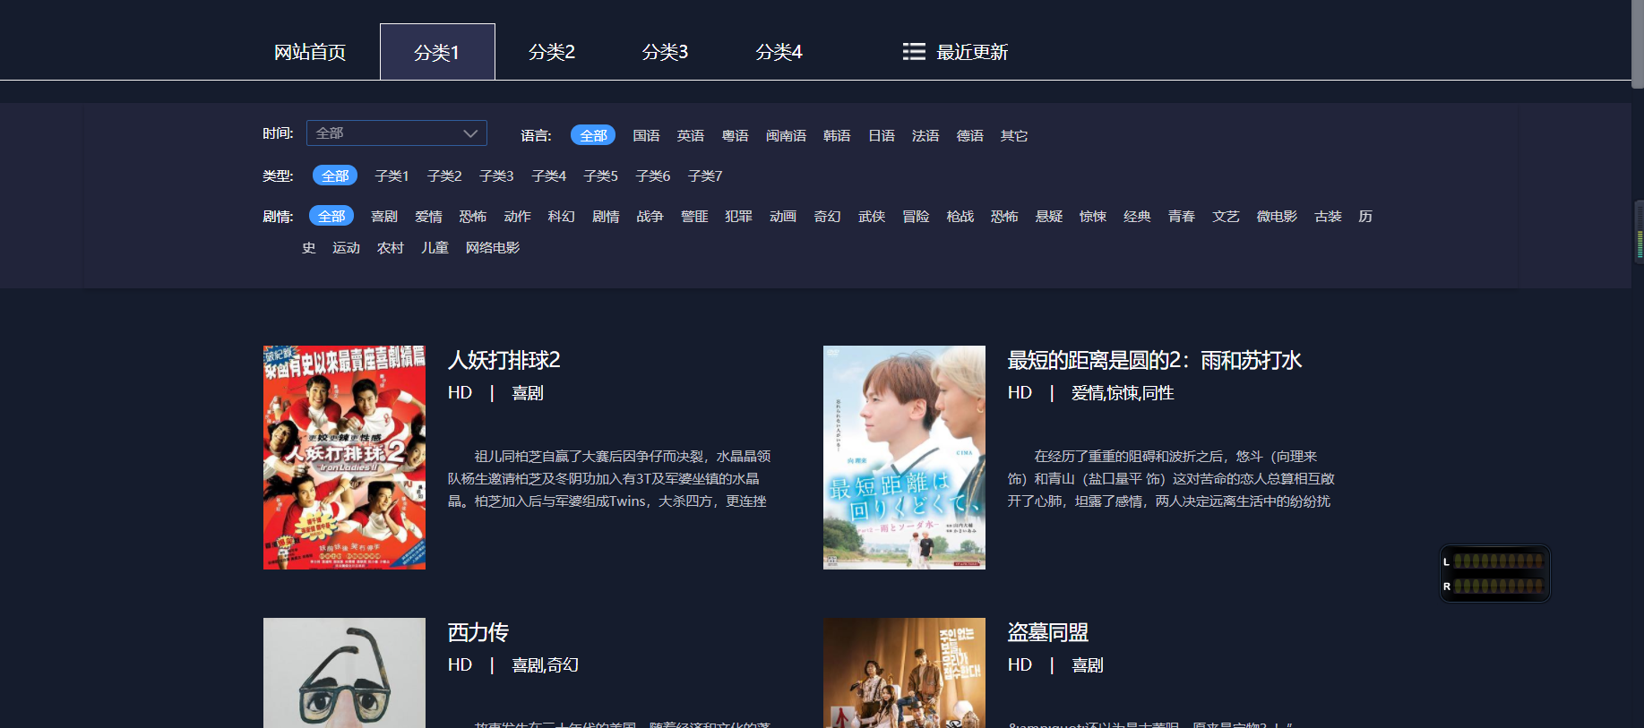Filter plot by 网络电影
Viewport: 1644px width, 728px height.
(x=492, y=247)
